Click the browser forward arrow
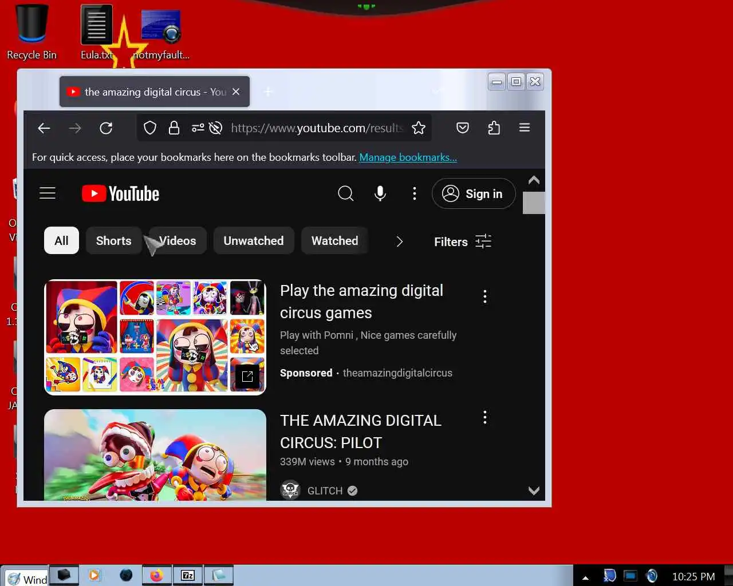The height and width of the screenshot is (586, 733). [75, 128]
